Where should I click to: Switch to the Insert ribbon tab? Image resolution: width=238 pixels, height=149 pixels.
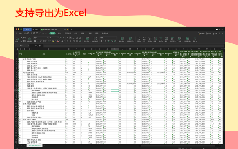(59, 33)
